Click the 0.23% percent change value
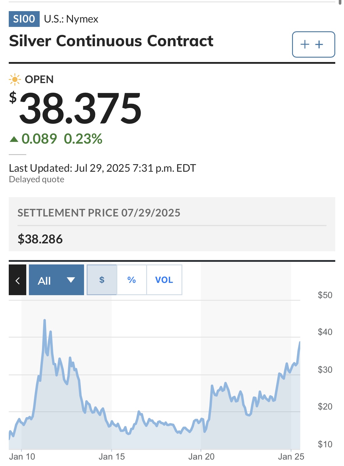Screen dimensions: 344x466 [83, 139]
